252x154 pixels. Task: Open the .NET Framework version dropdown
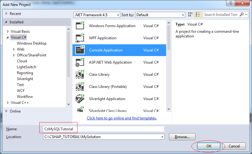coord(97,15)
